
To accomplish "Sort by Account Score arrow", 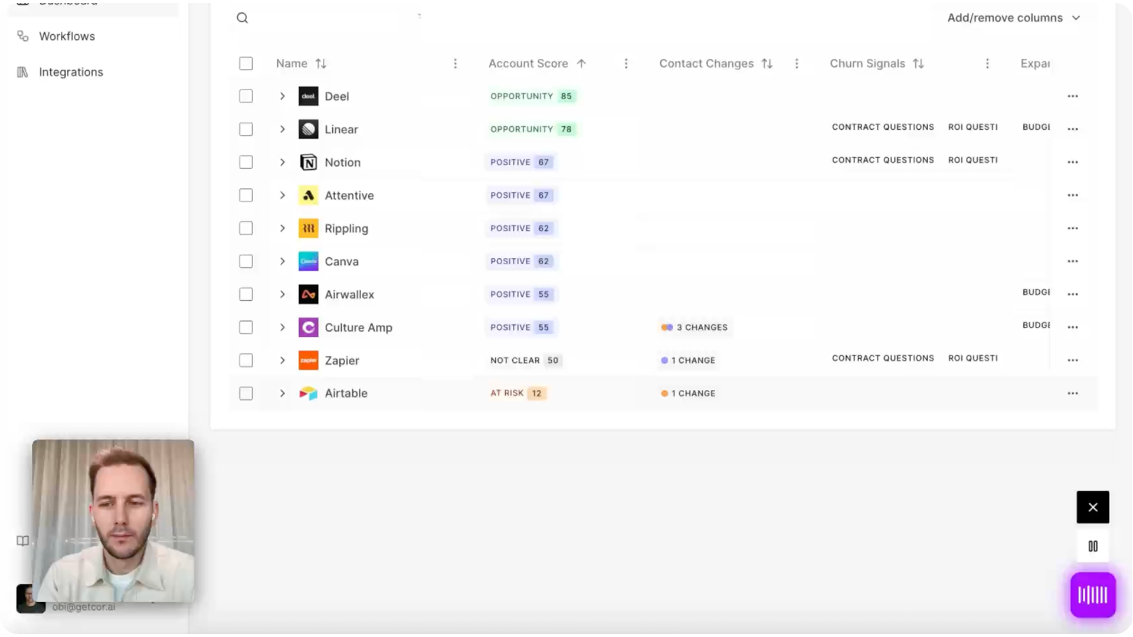I will [x=581, y=63].
